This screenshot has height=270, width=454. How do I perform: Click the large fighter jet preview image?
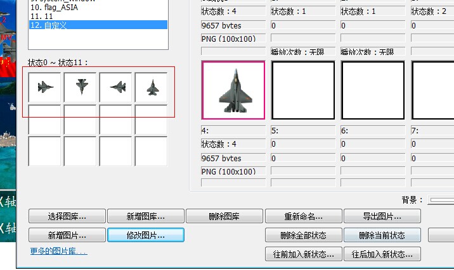coord(233,90)
